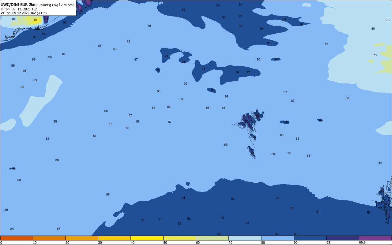Click the 40–50 bright yellow legend swatch
392x245 pixels.
[x=147, y=238]
